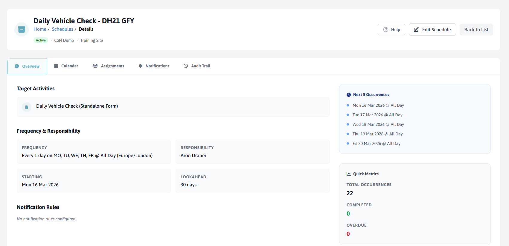This screenshot has height=246, width=509.
Task: Click the history icon on Audit Trail tab
Action: pyautogui.click(x=186, y=66)
